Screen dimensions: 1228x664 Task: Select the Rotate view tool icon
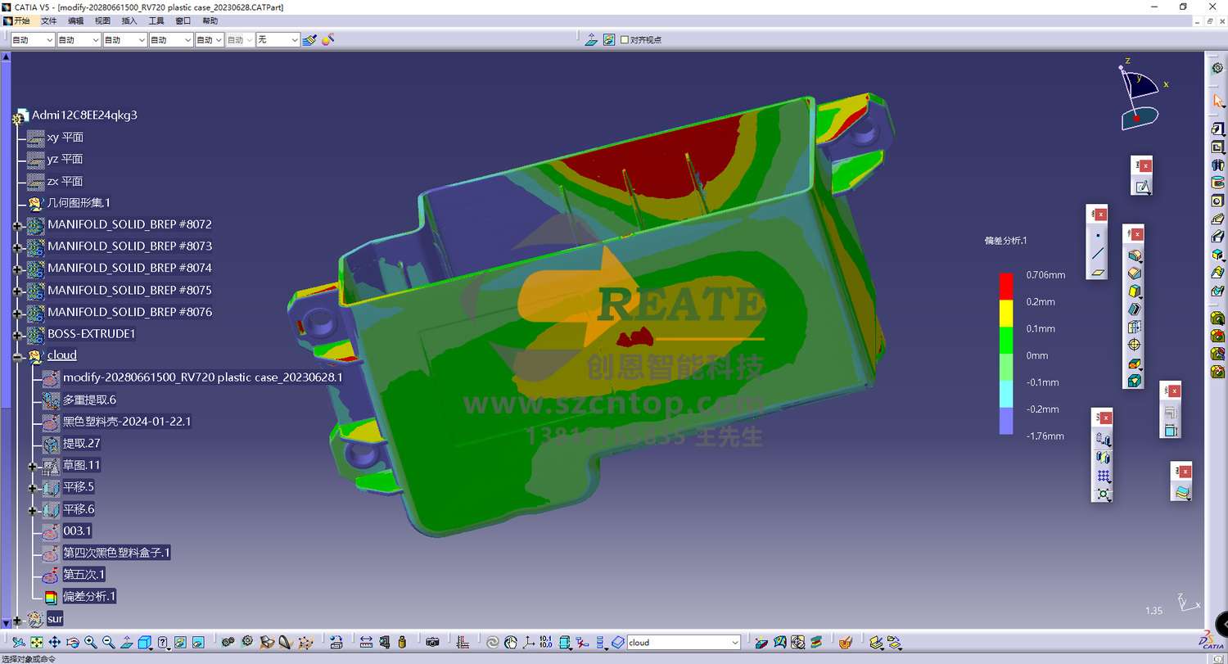click(72, 643)
